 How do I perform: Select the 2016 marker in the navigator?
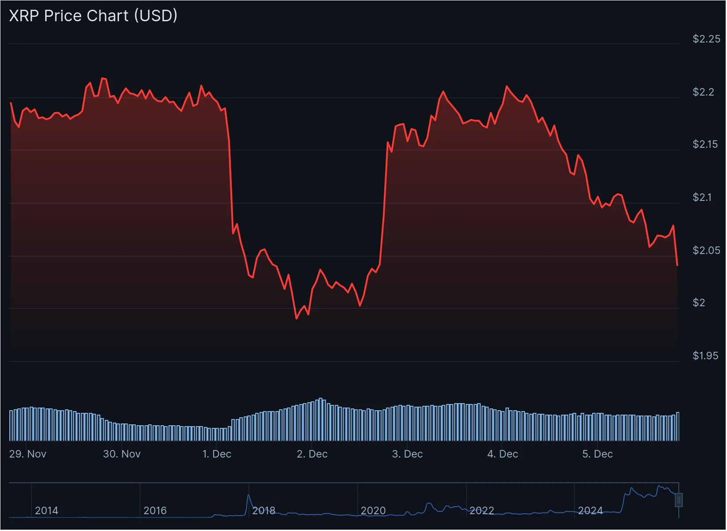click(155, 511)
